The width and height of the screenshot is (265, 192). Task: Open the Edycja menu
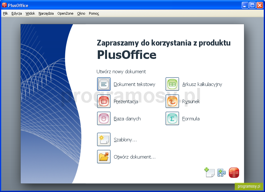point(17,13)
